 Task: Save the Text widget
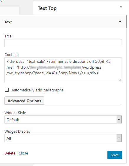(x=115, y=155)
